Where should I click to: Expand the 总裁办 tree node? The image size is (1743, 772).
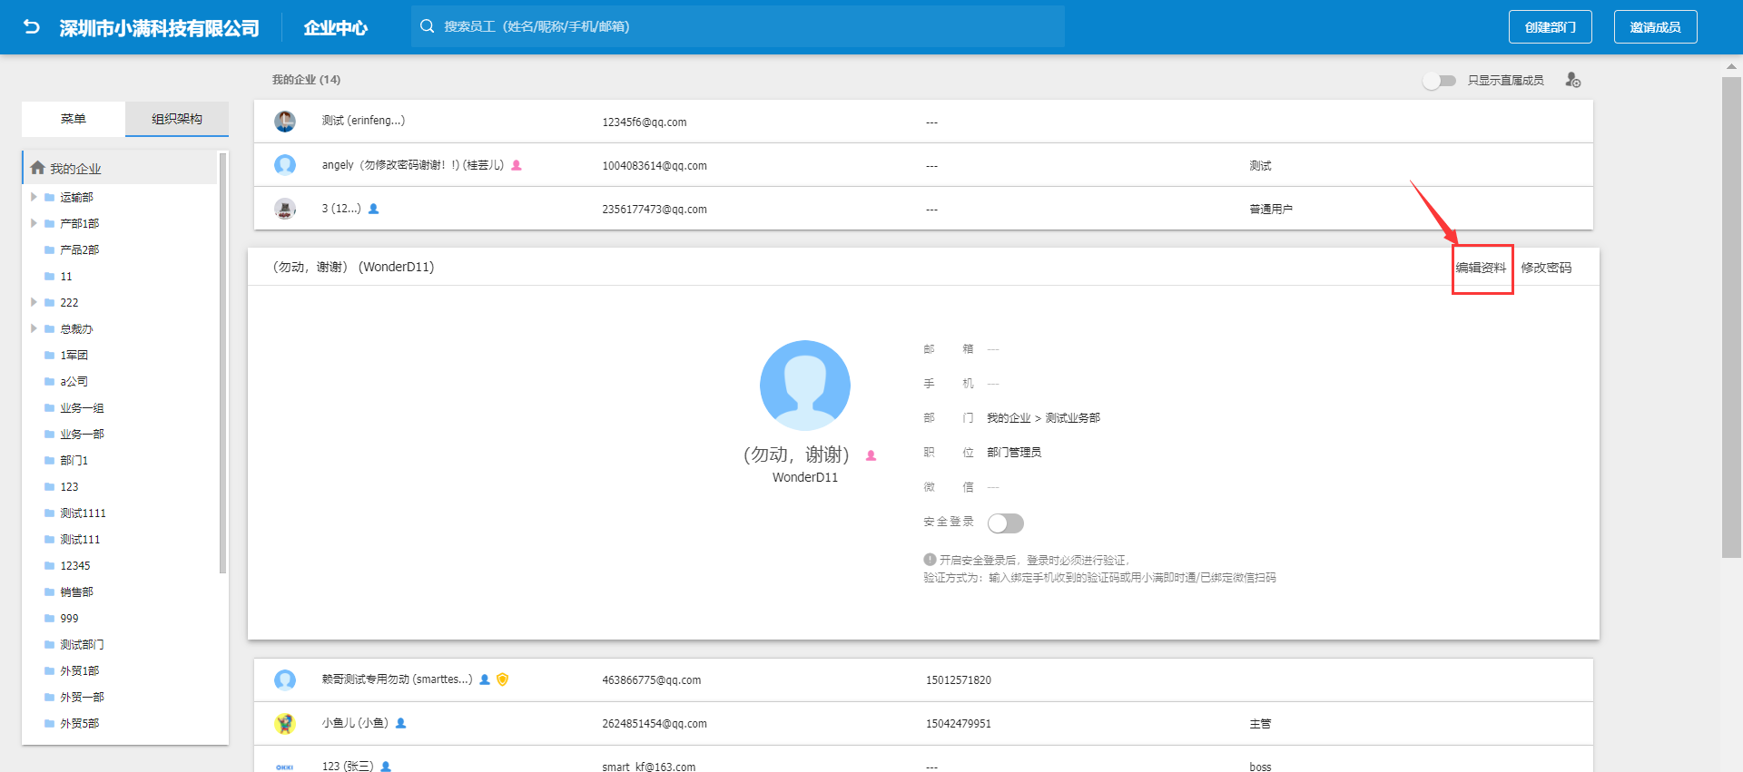click(34, 328)
